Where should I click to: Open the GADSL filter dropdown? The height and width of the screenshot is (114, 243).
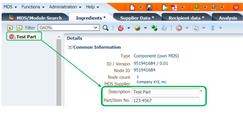coord(96,28)
